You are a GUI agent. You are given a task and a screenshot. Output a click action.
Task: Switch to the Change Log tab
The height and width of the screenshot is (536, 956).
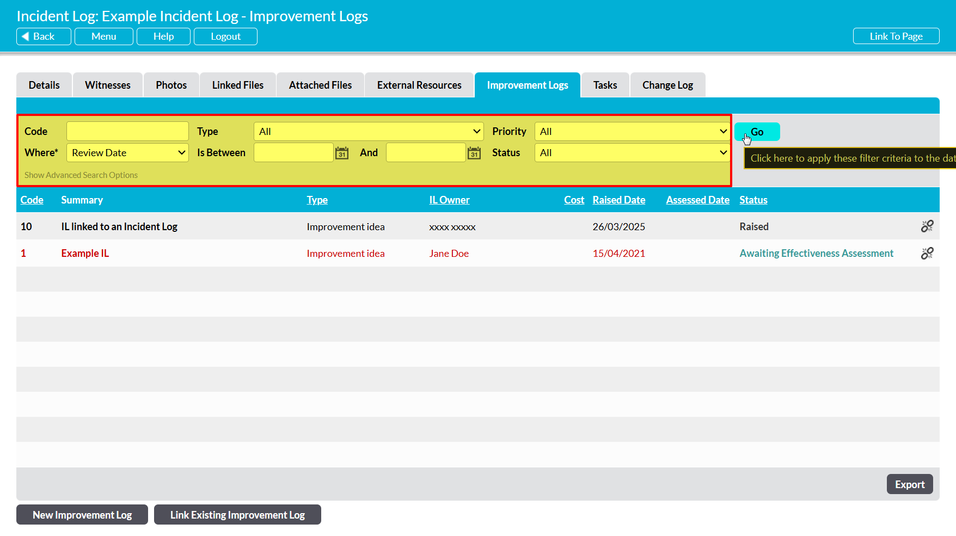pyautogui.click(x=668, y=85)
